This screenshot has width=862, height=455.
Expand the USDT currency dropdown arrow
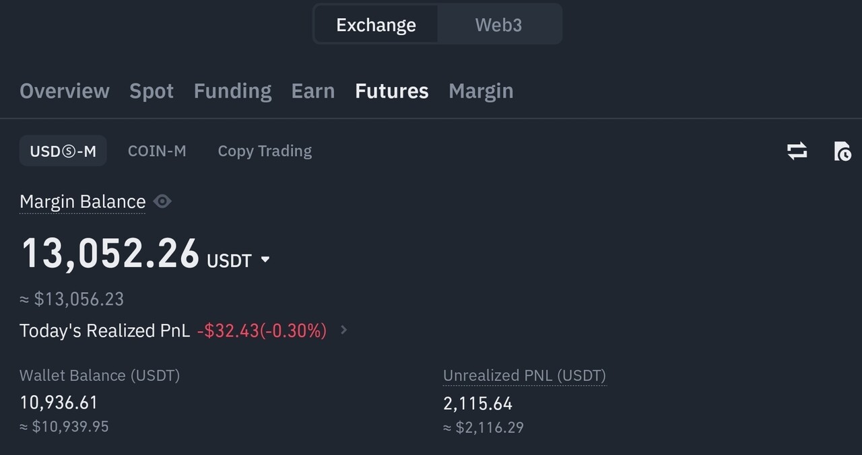pyautogui.click(x=265, y=260)
